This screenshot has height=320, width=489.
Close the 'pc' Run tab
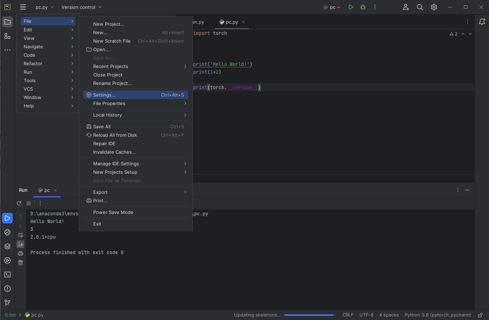[x=55, y=190]
